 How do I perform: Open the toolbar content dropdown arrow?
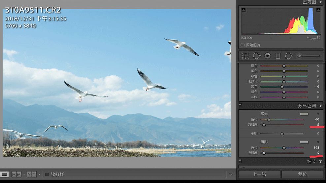[231, 174]
